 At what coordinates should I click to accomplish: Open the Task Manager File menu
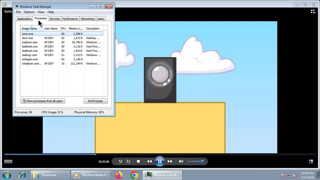point(18,12)
